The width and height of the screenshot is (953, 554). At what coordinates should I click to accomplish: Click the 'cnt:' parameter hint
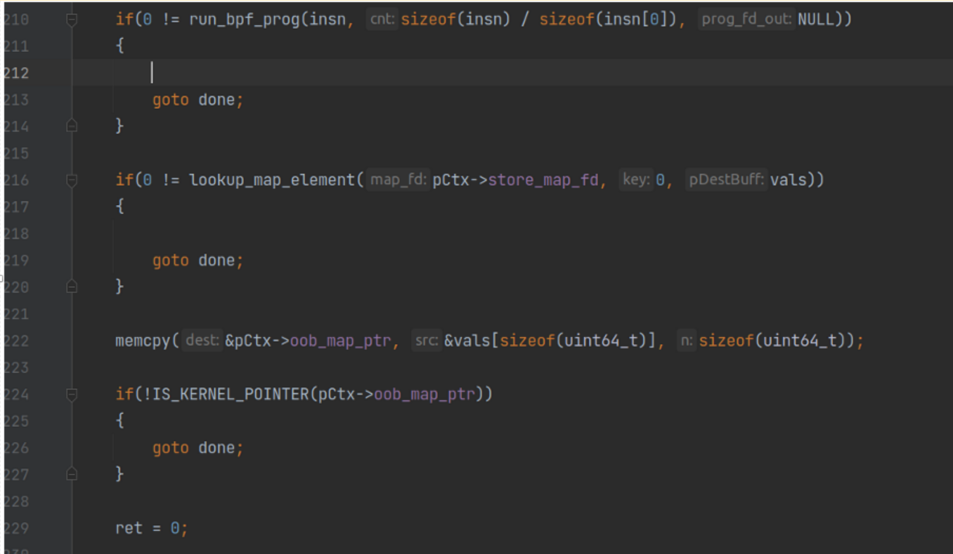383,20
